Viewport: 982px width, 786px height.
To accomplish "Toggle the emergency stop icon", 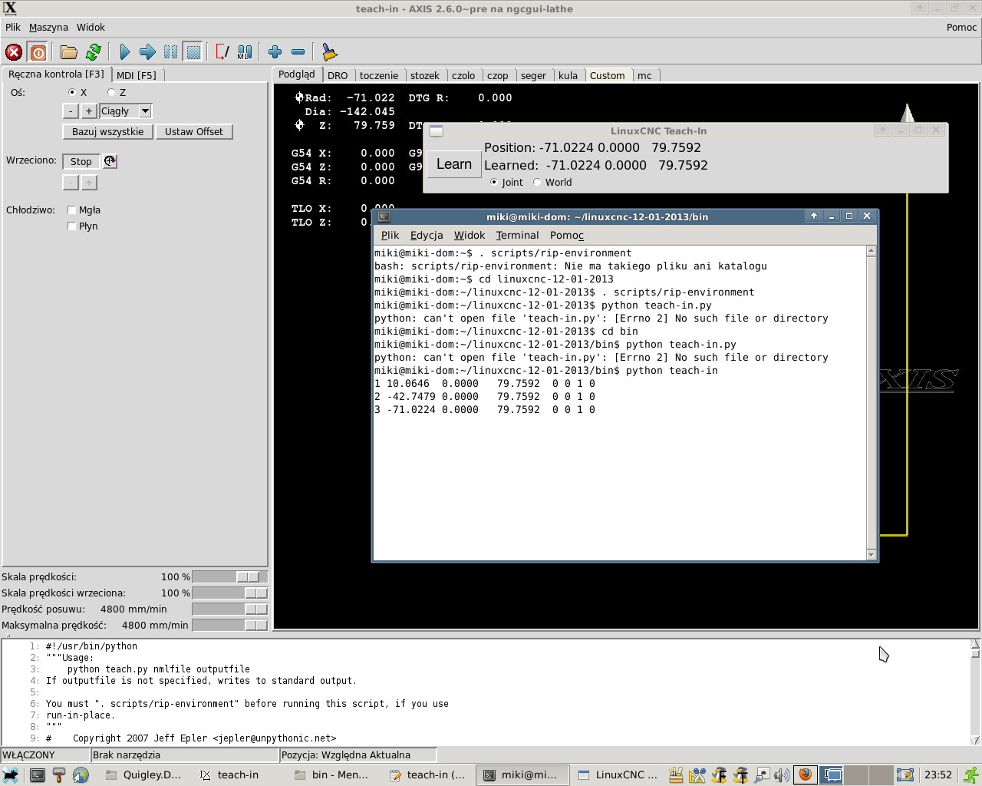I will point(14,52).
